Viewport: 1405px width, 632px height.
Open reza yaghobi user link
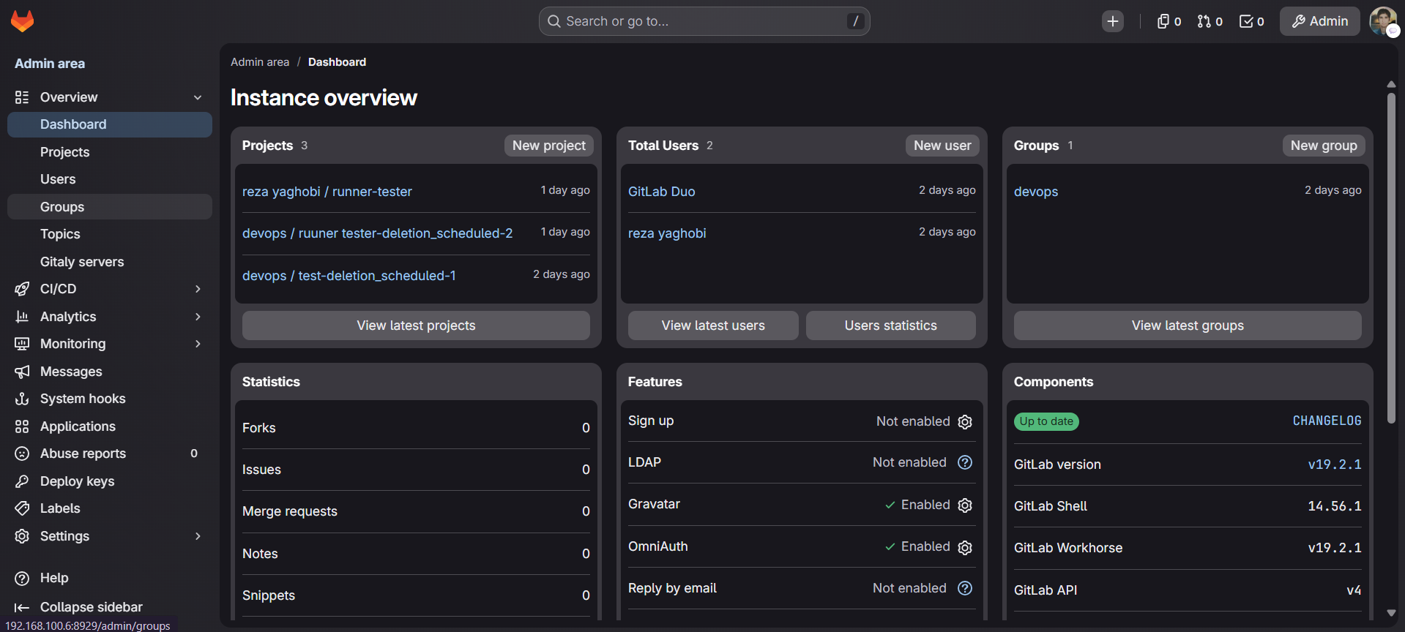point(667,233)
